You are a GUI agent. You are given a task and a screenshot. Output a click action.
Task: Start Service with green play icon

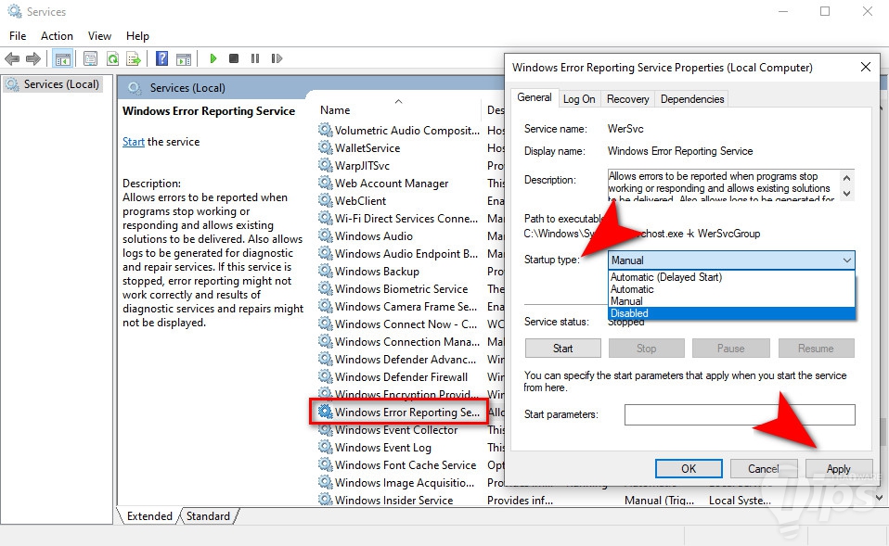tap(213, 58)
